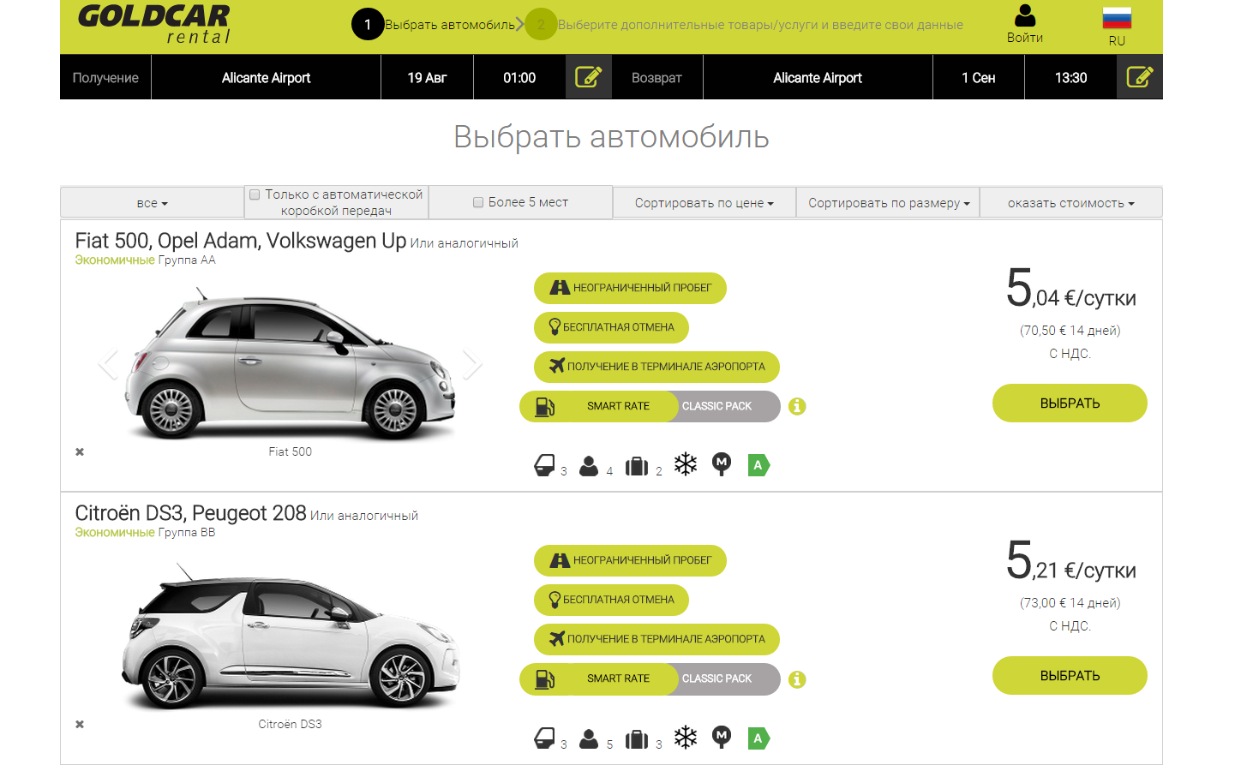Image resolution: width=1247 pixels, height=765 pixels.
Task: Click pickup date 19 Авг
Action: pos(427,77)
